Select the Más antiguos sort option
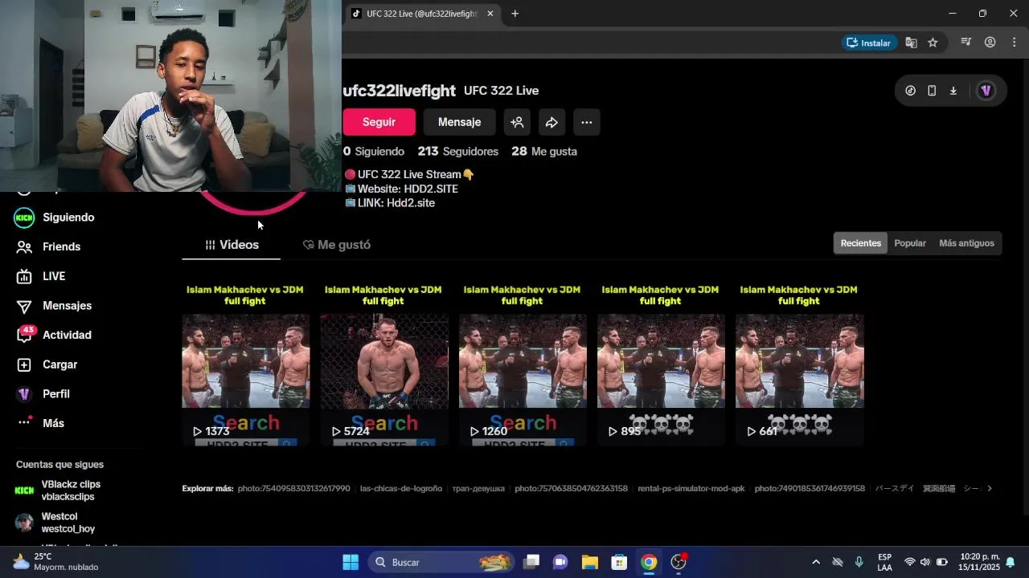Screen dimensions: 1029x578 point(966,243)
